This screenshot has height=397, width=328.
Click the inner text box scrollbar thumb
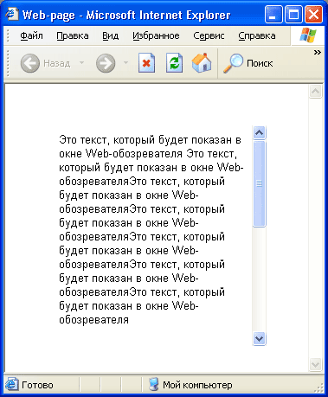point(259,183)
